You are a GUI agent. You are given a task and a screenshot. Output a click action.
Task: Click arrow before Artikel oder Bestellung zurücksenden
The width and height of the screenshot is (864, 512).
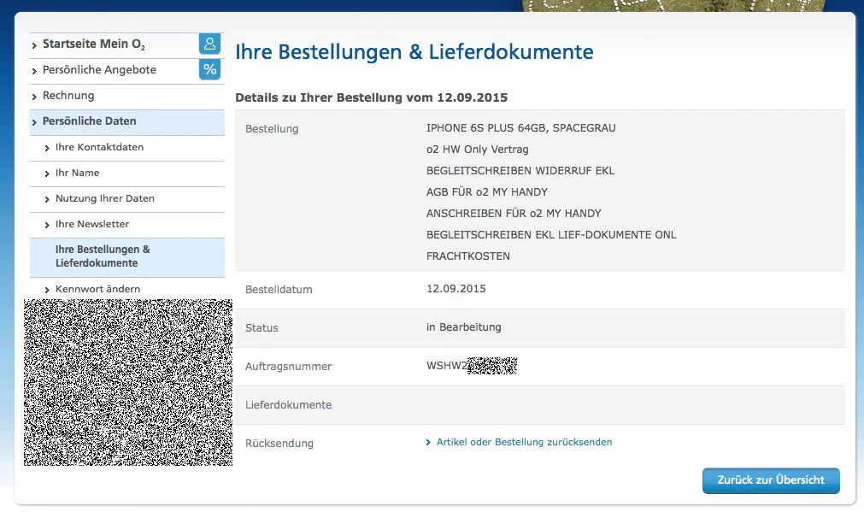[x=428, y=443]
